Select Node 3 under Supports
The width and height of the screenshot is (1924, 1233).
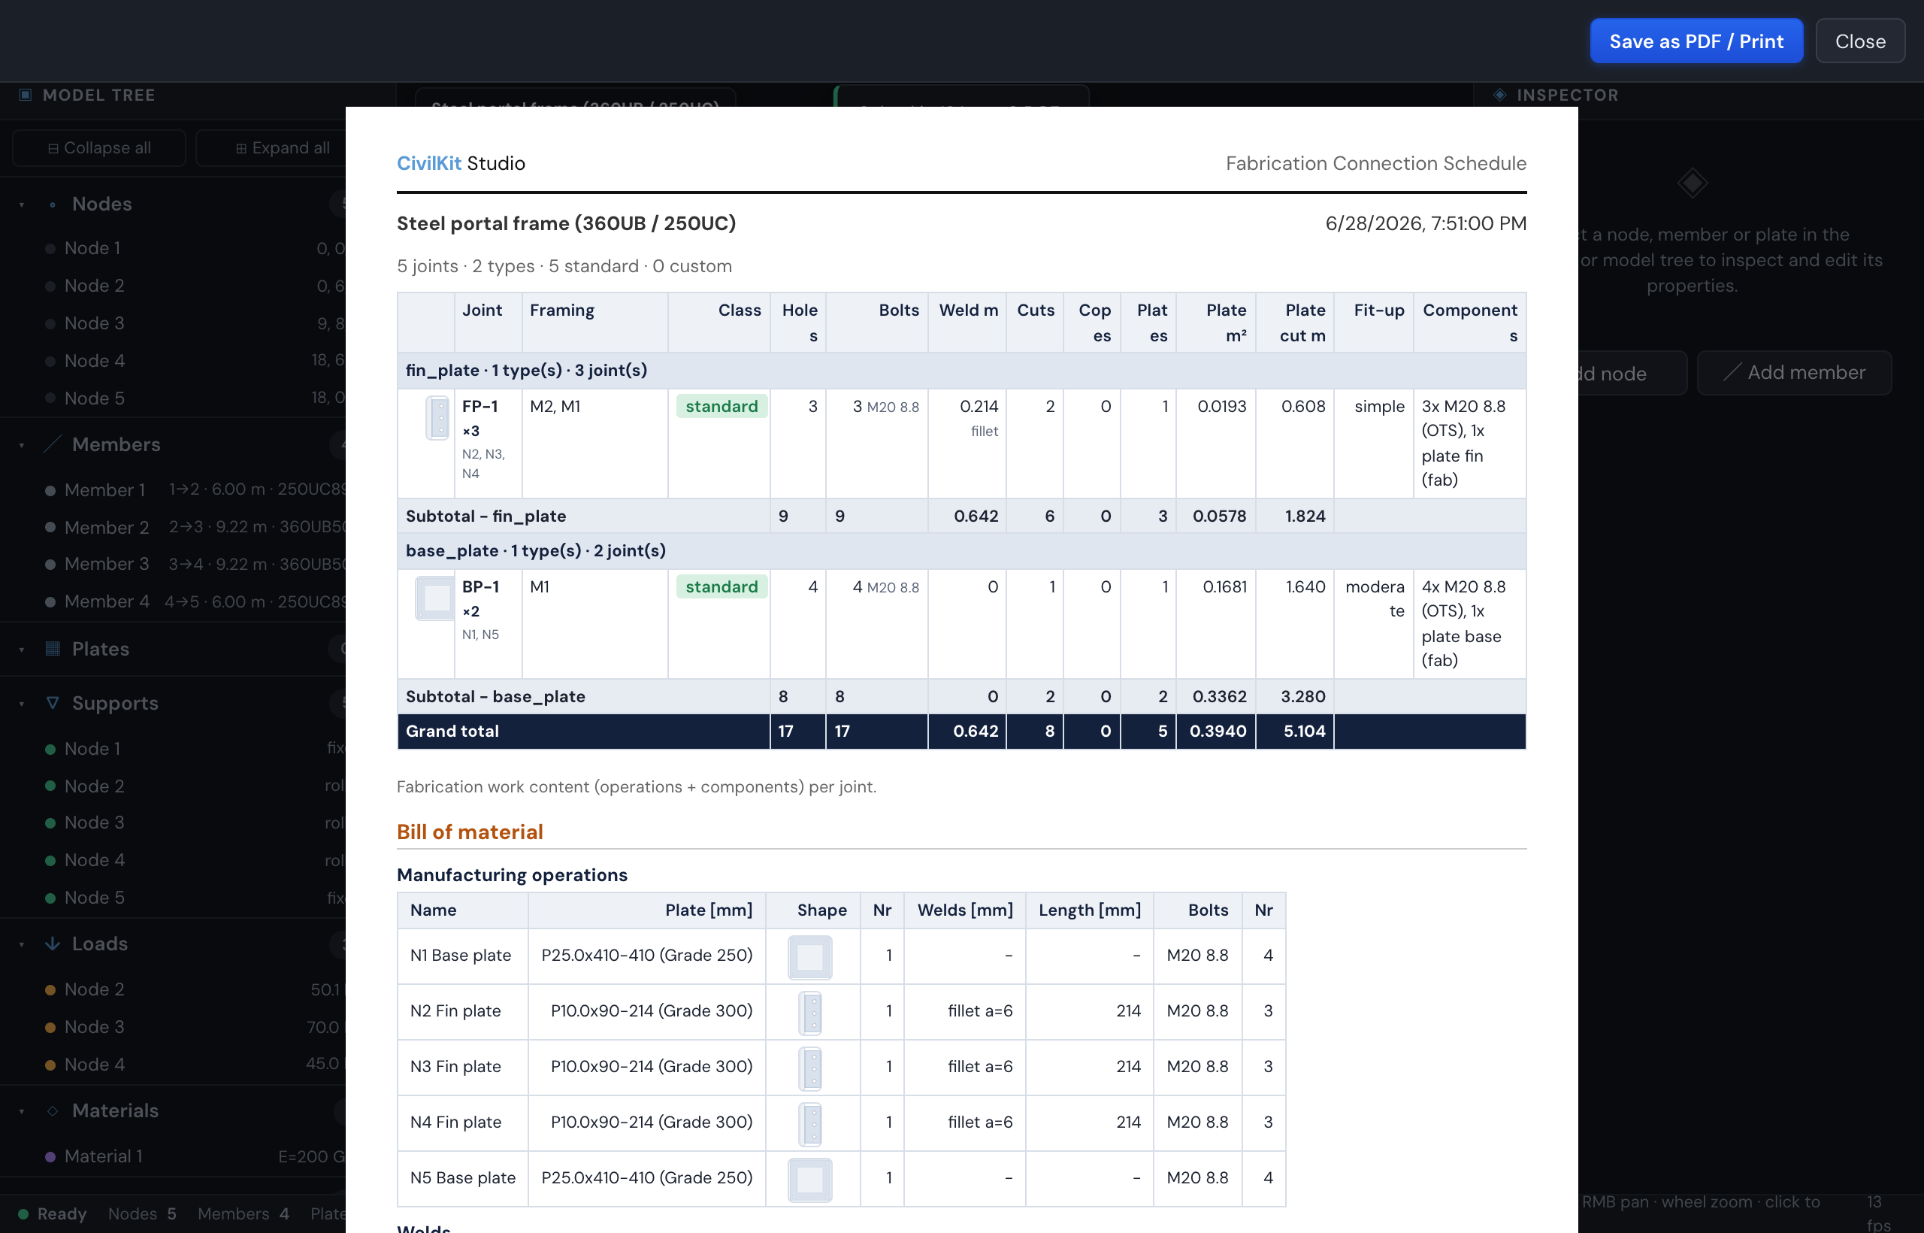(x=173, y=823)
